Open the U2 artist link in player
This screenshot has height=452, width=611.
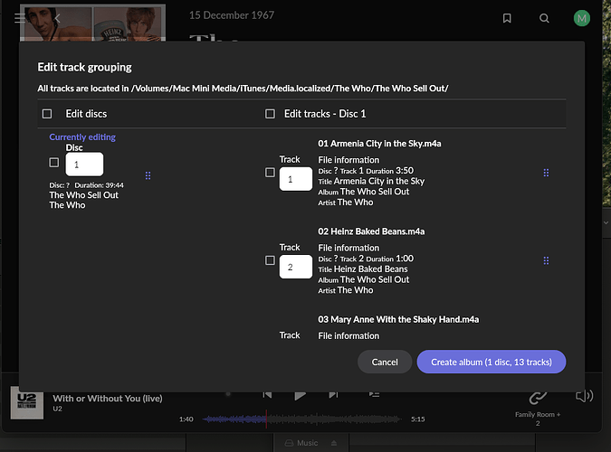[x=57, y=409]
